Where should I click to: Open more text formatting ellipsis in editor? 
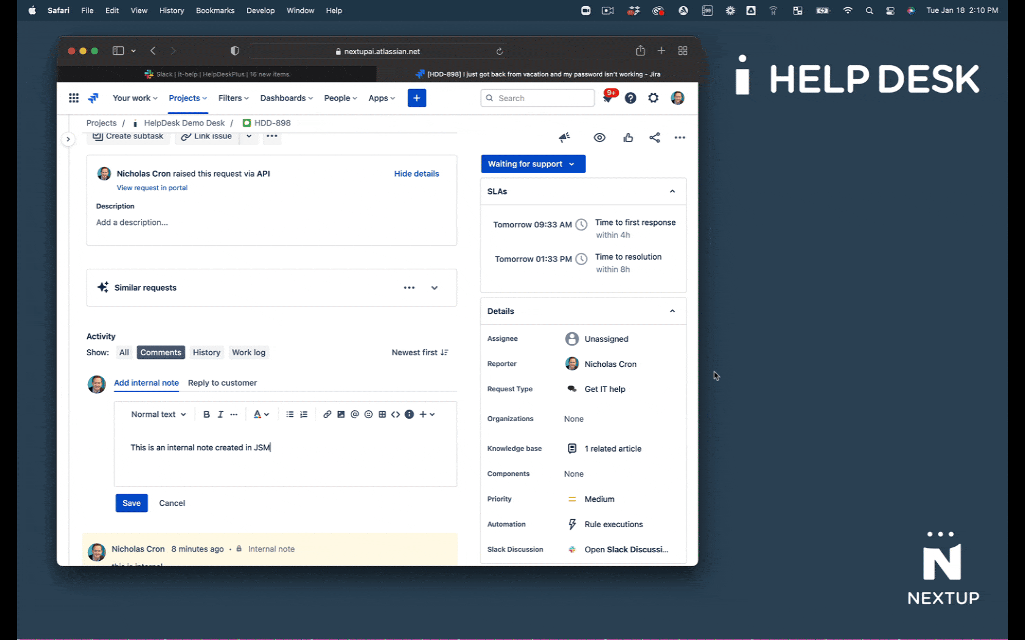coord(234,414)
